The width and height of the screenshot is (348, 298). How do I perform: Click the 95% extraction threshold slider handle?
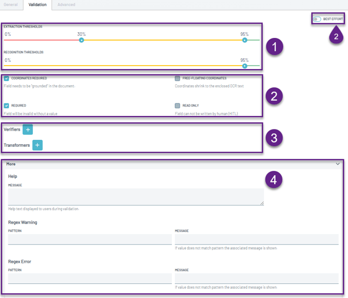(x=244, y=40)
